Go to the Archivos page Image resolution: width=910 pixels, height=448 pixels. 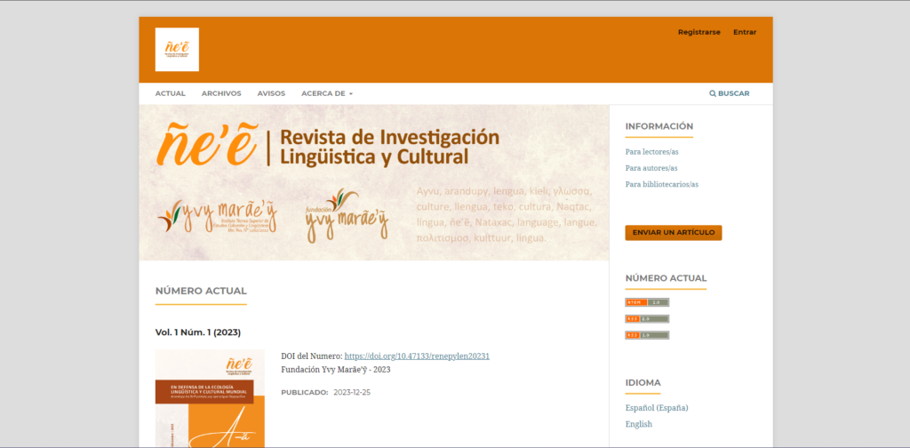pos(221,93)
